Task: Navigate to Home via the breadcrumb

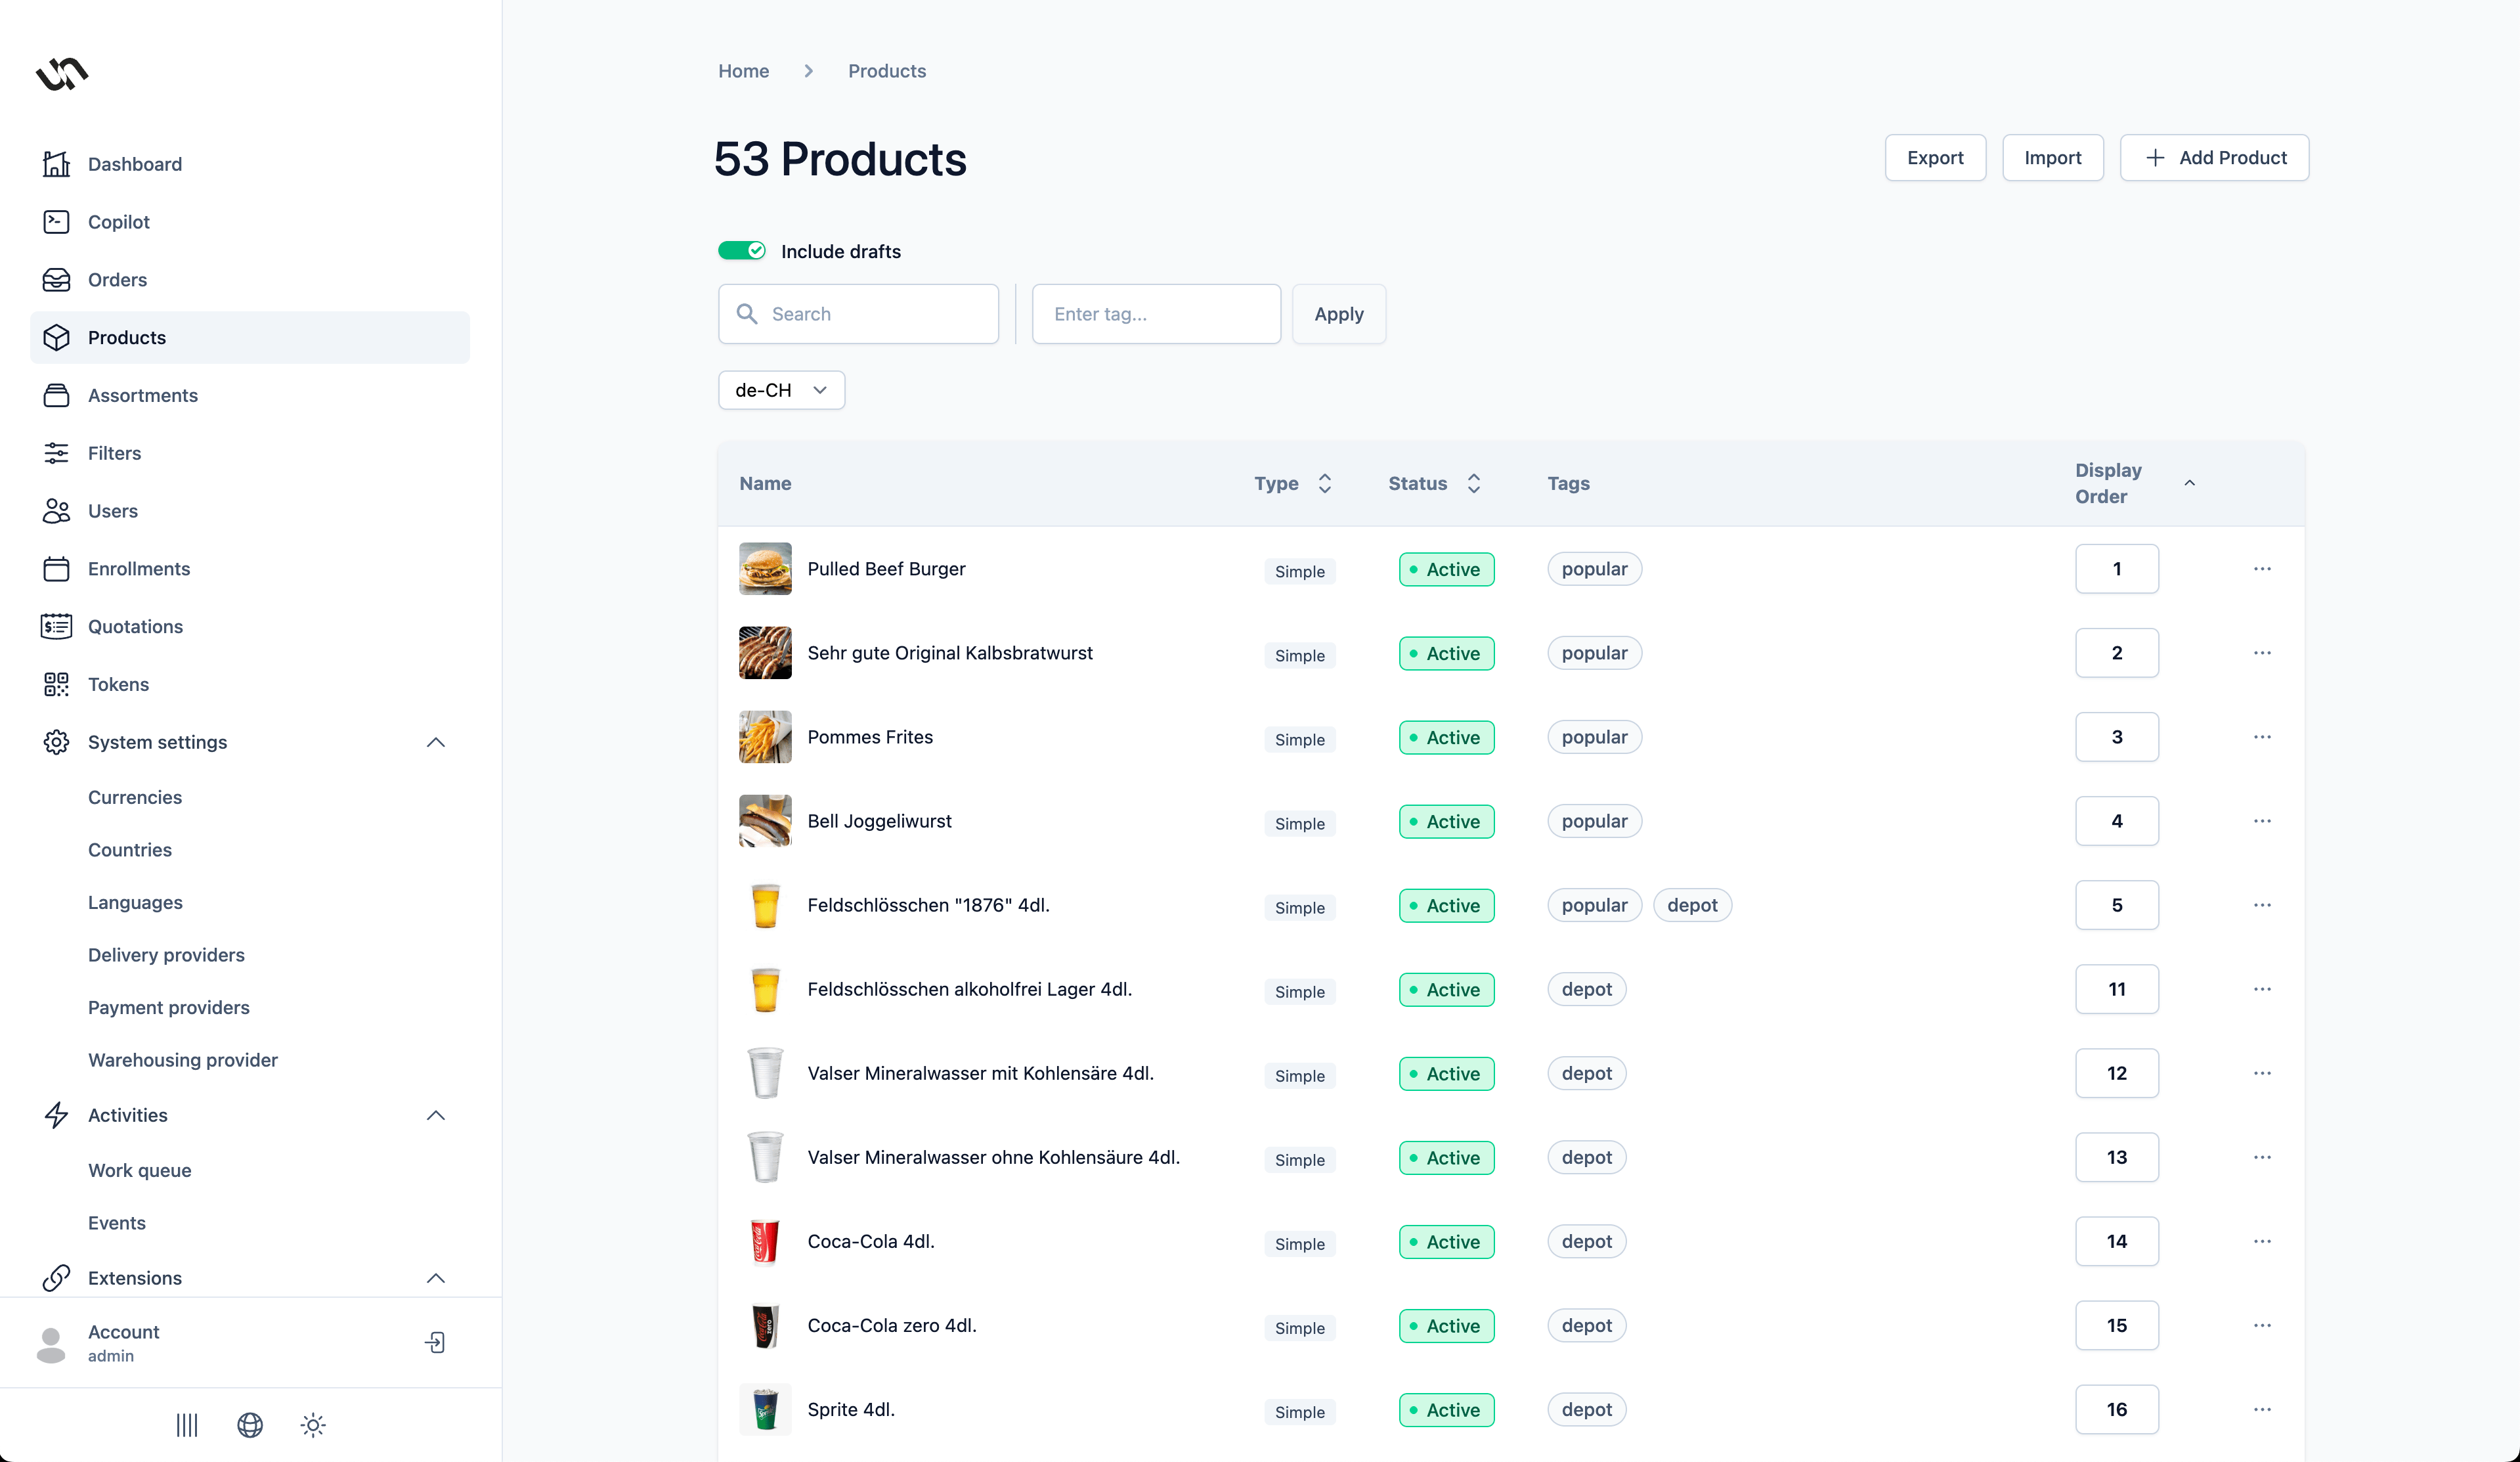Action: (x=743, y=70)
